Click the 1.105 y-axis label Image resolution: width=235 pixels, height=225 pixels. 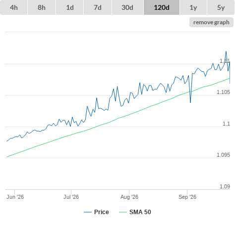223,92
